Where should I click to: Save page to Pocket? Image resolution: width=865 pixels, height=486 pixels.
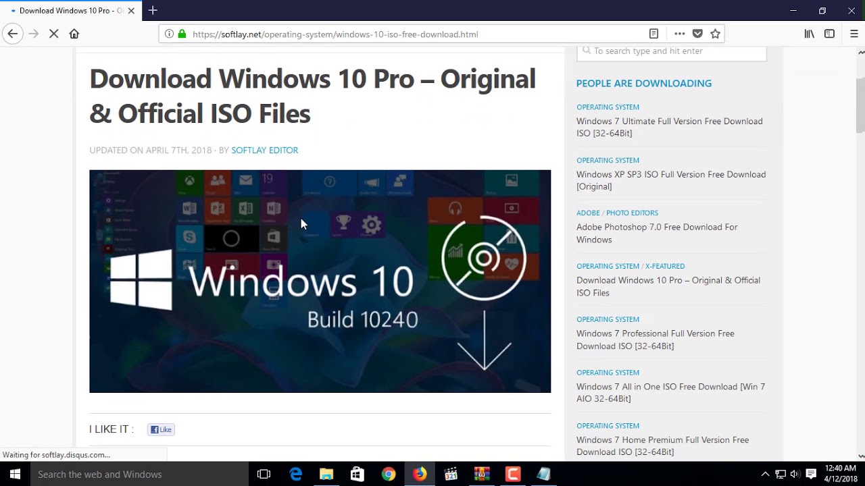(697, 34)
